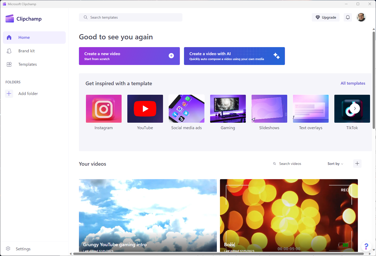
Task: Click the Search templates field
Action: click(131, 17)
